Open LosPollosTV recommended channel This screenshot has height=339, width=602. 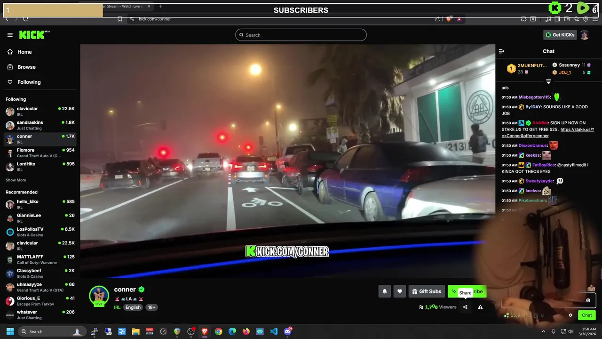[40, 232]
